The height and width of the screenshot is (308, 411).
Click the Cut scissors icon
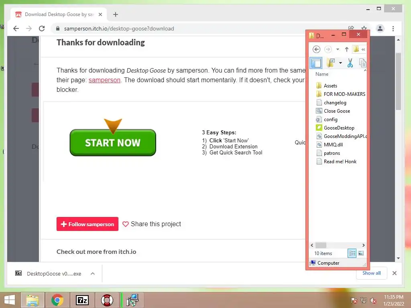tap(350, 63)
